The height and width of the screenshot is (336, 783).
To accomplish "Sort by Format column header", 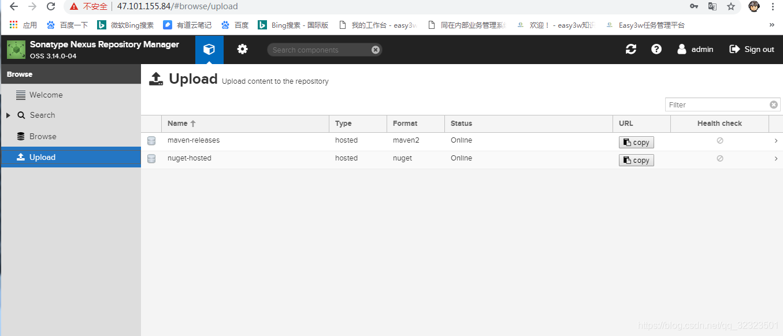I will (415, 124).
